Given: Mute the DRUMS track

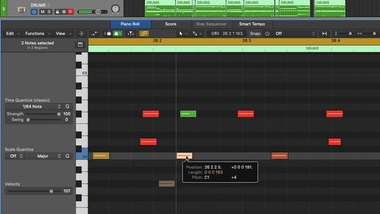Looking at the screenshot, I should (x=43, y=12).
